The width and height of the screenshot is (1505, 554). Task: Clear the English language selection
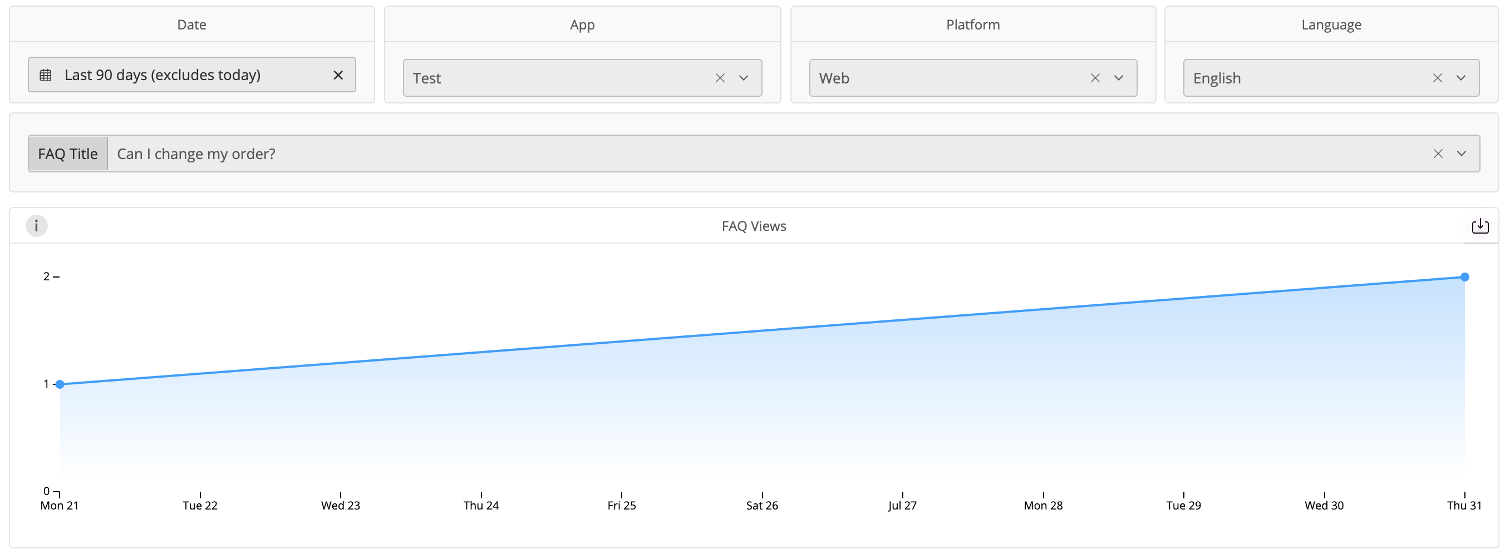(x=1437, y=78)
